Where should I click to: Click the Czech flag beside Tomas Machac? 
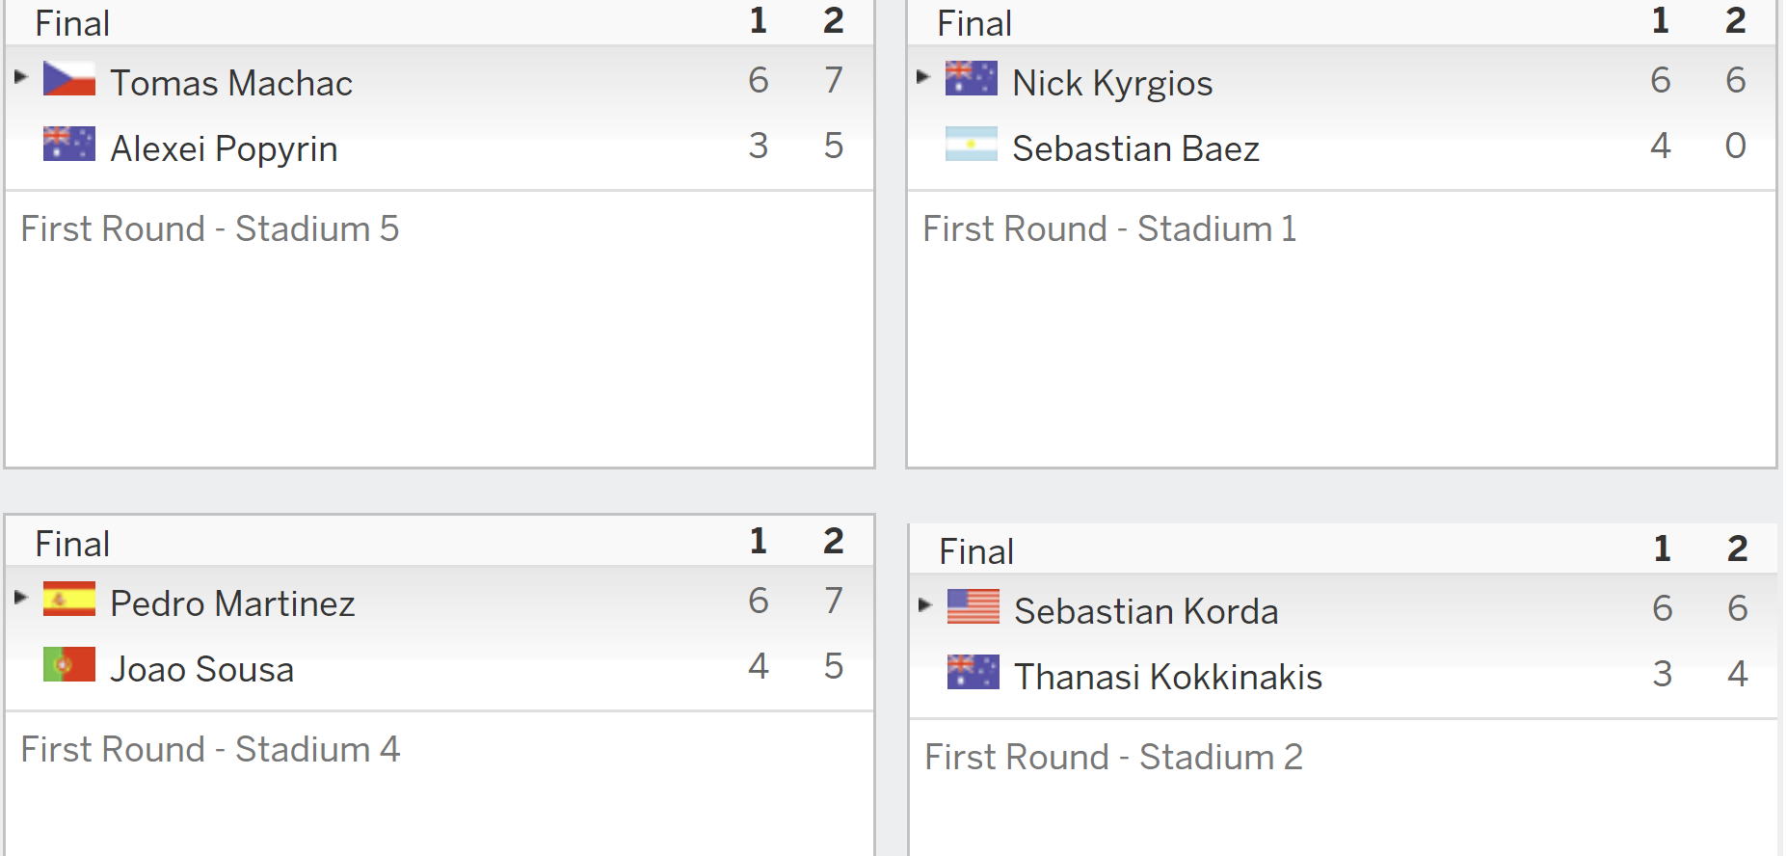coord(69,79)
